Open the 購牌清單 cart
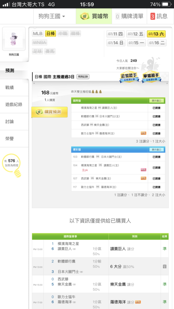This screenshot has height=309, width=174. pos(129,16)
